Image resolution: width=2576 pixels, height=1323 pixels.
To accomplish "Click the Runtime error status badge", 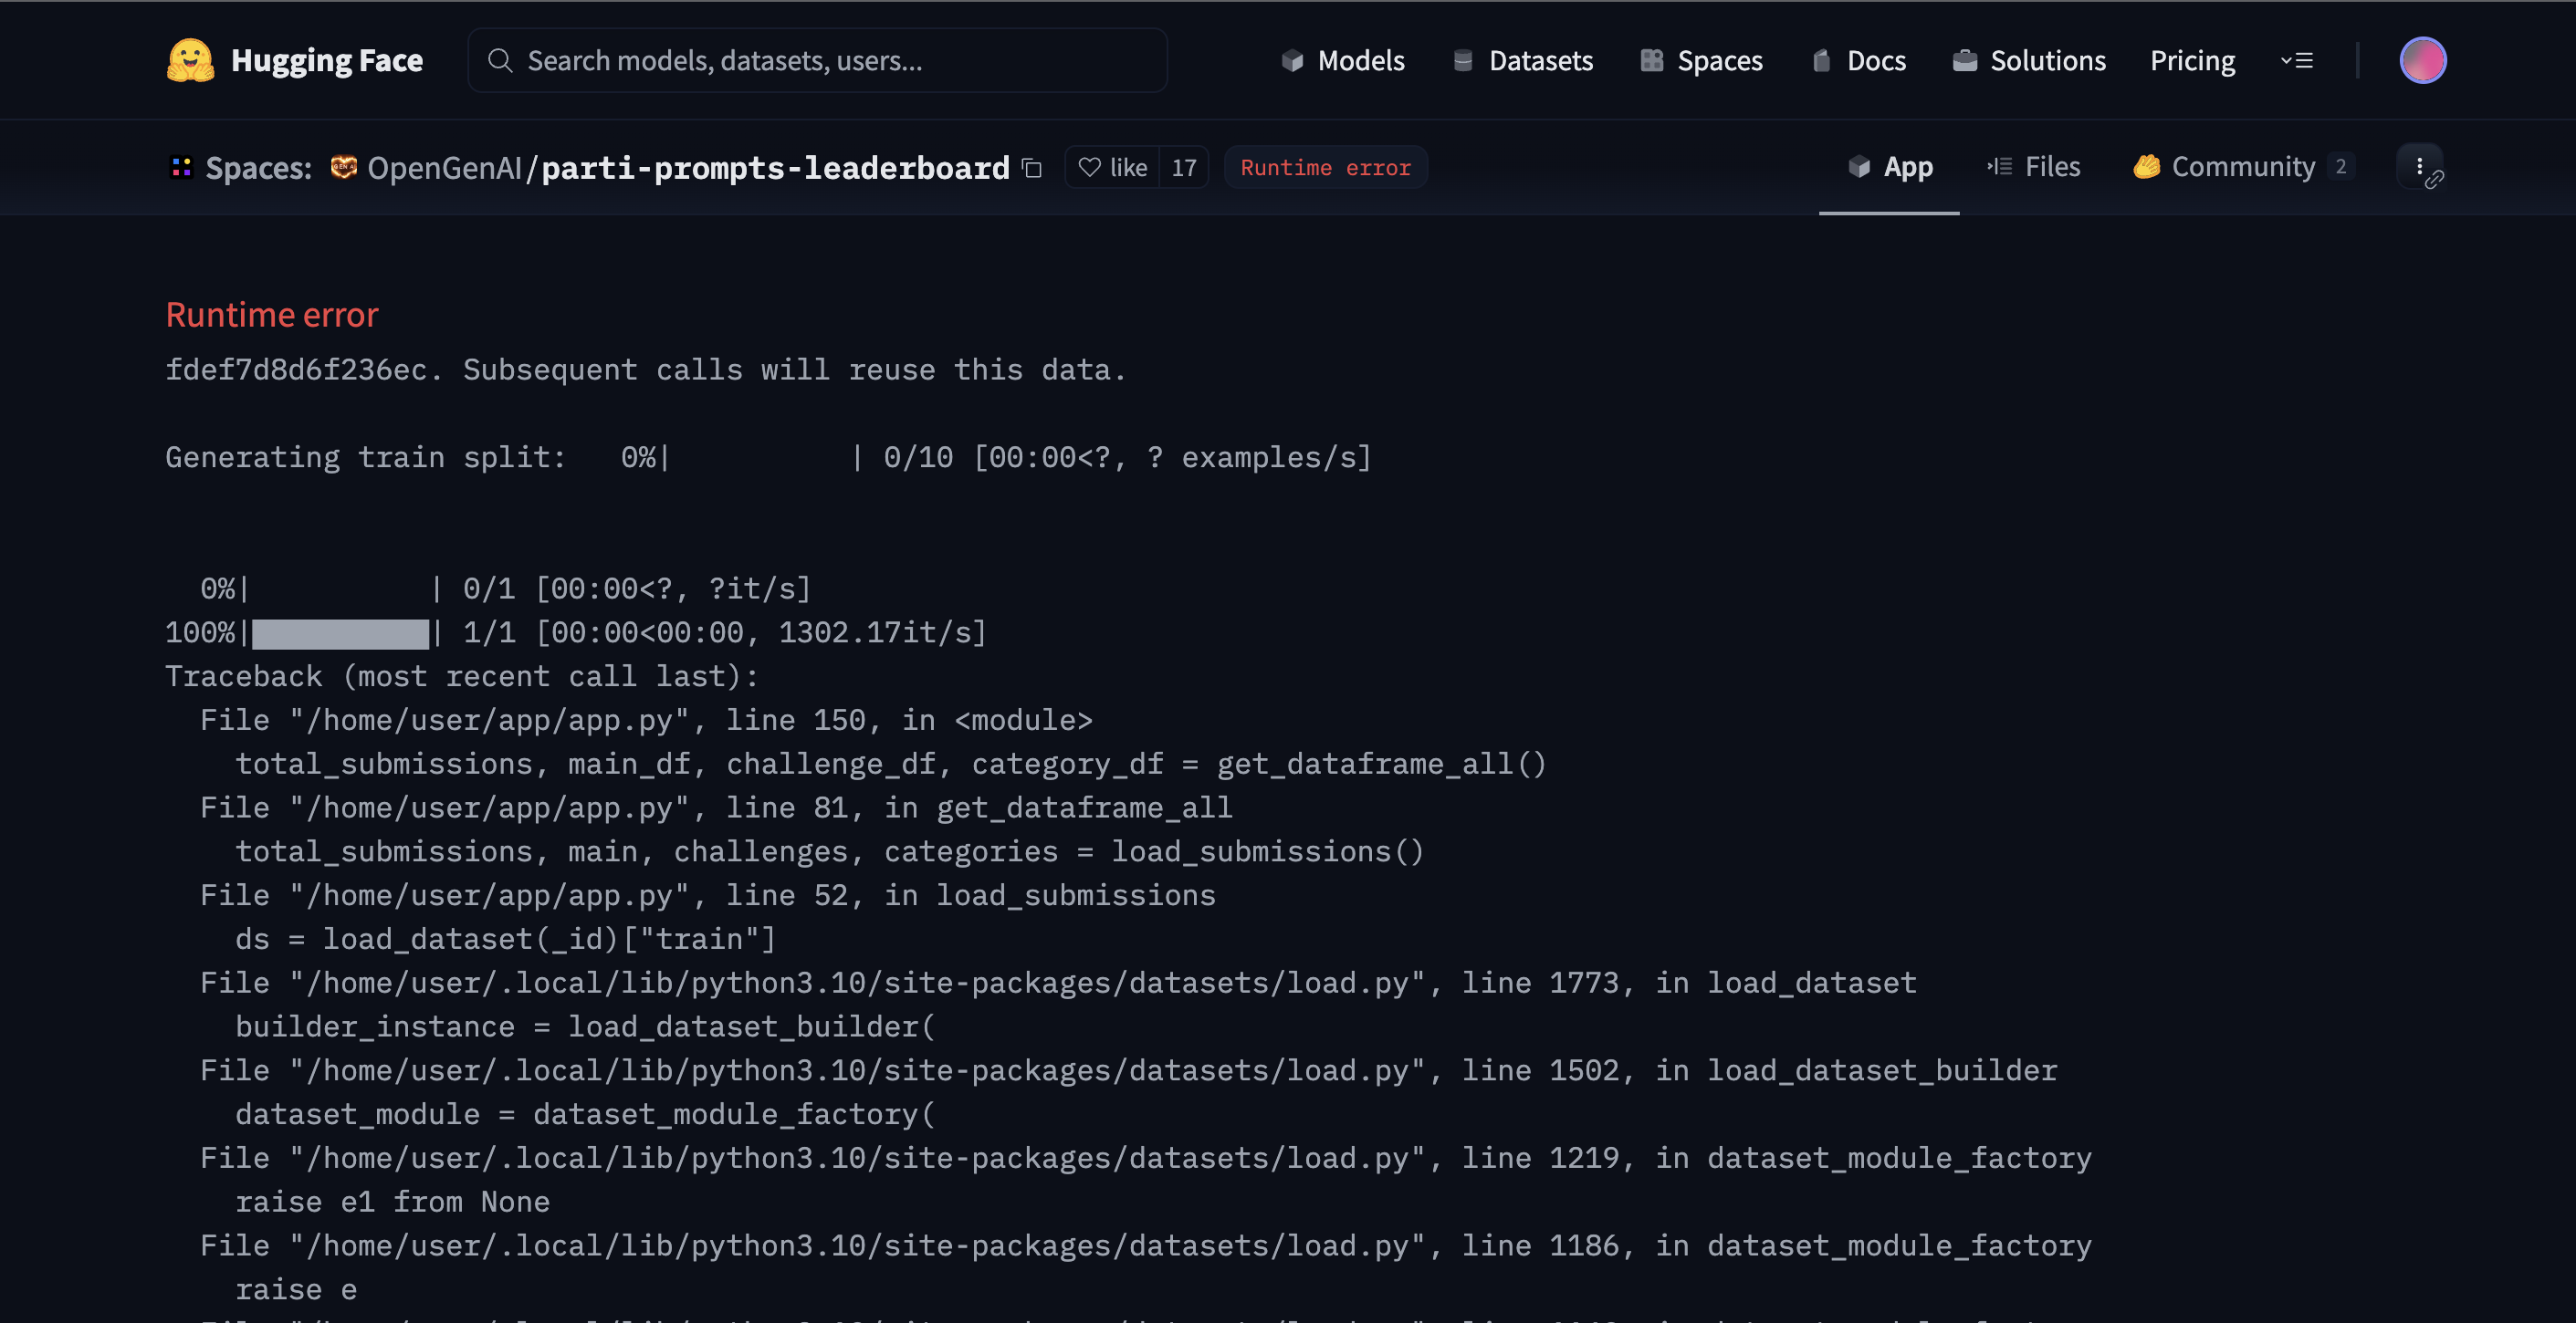I will (1325, 167).
